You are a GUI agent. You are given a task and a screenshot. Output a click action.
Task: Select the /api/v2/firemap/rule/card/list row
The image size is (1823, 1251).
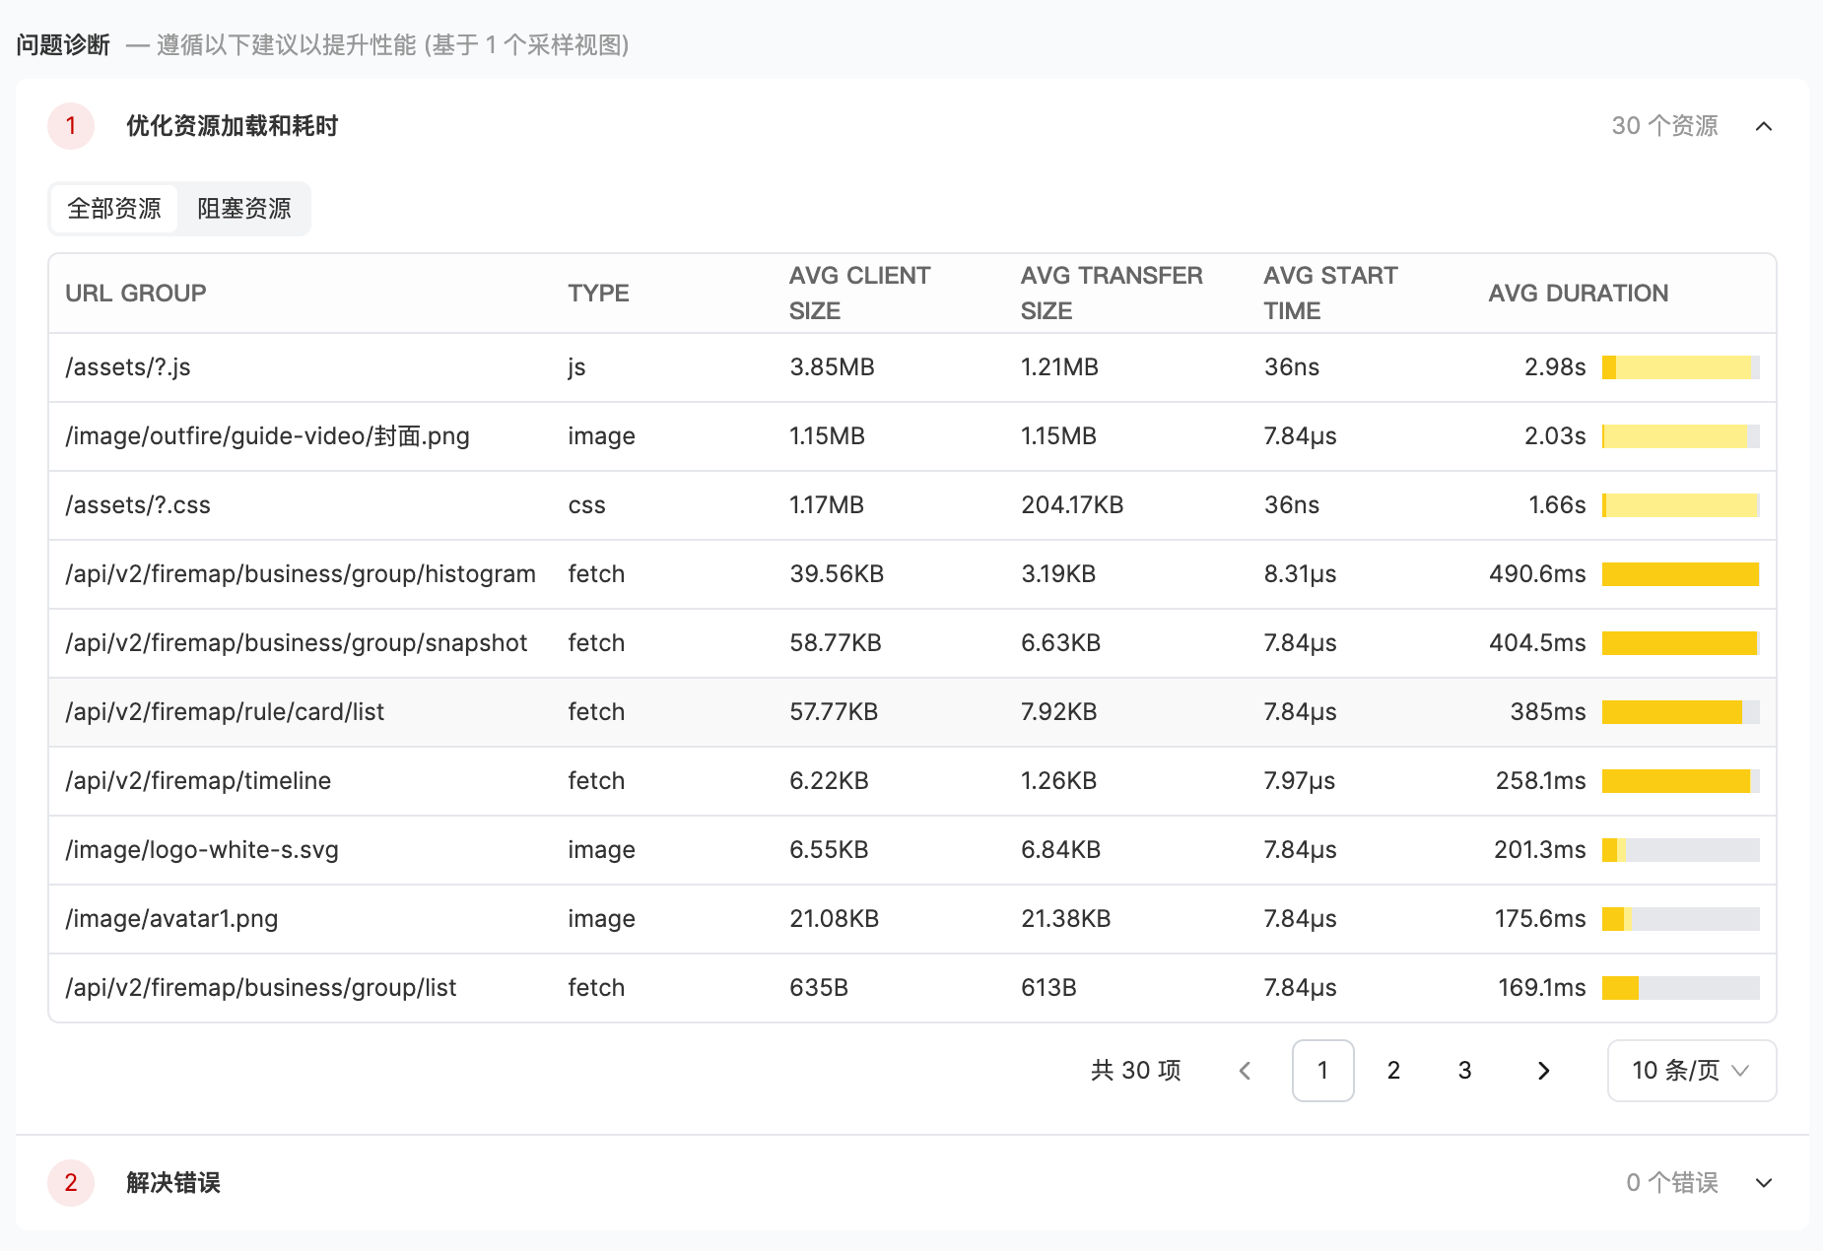click(912, 712)
